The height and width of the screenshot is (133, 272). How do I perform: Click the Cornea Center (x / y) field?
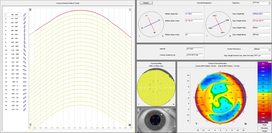tap(195, 55)
